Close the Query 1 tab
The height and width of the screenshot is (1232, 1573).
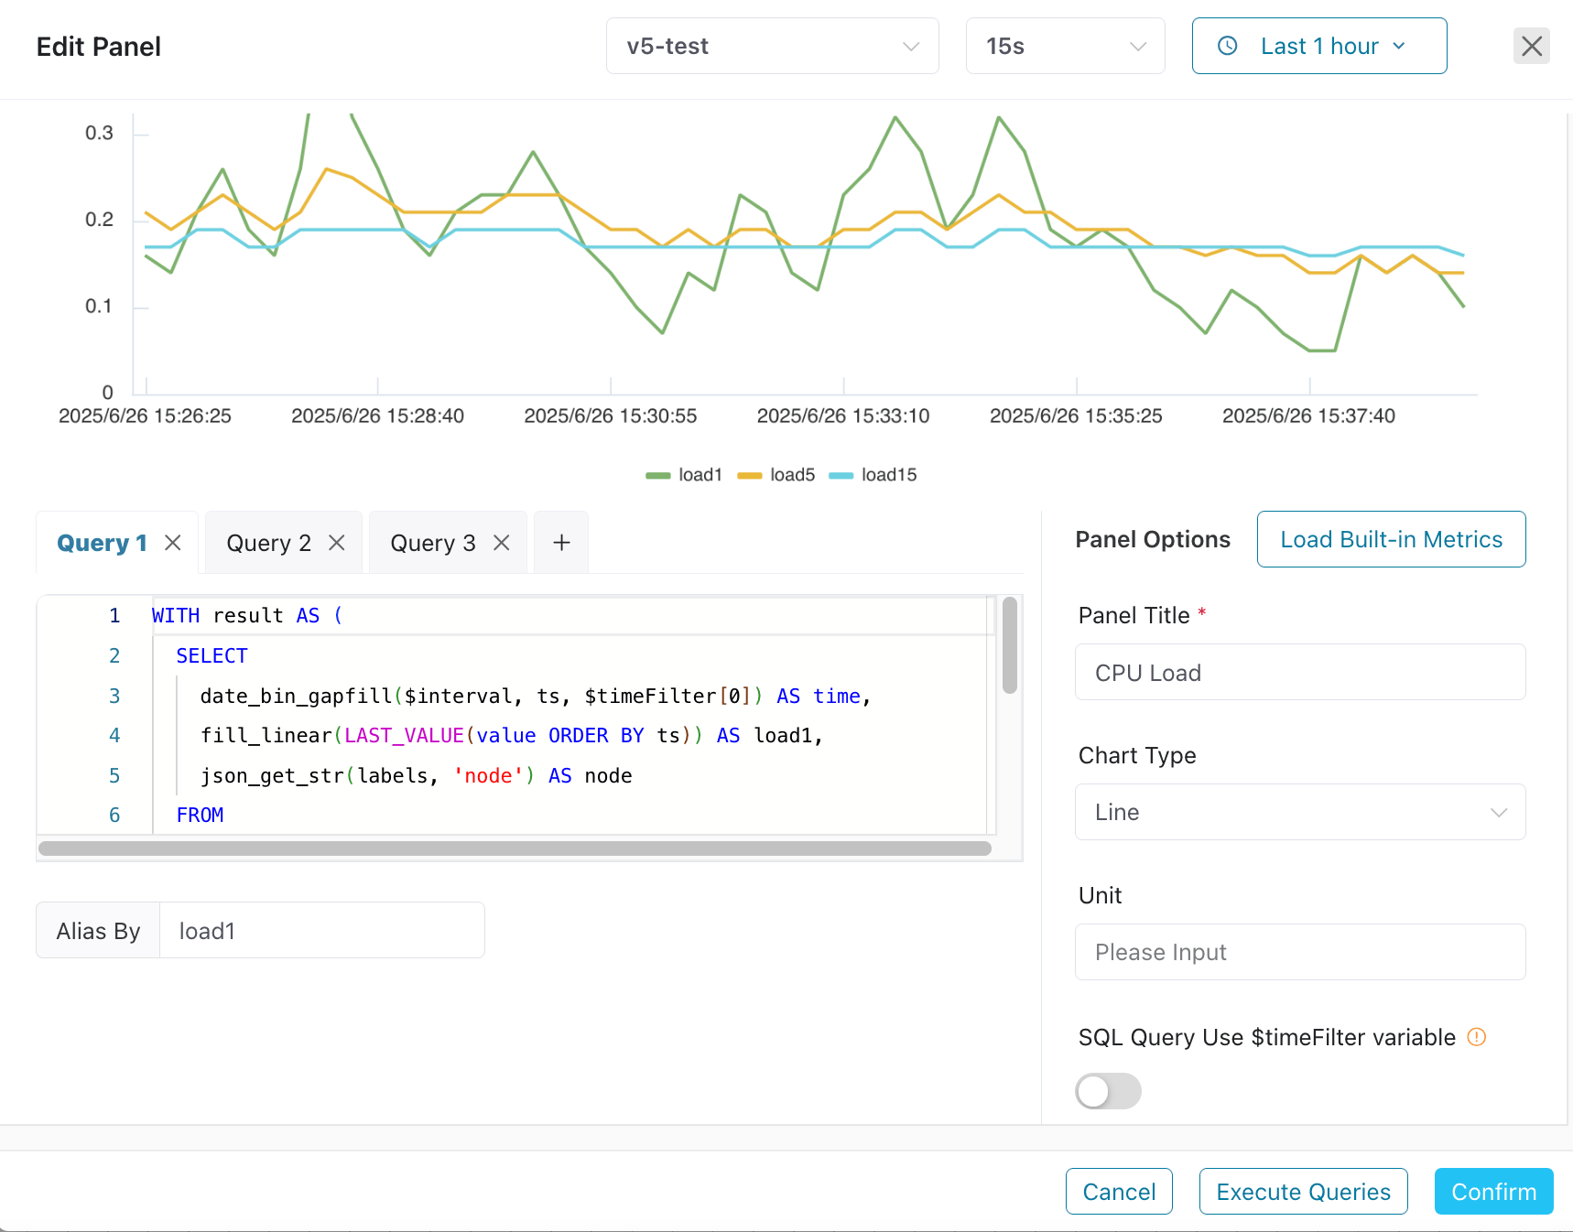coord(172,543)
